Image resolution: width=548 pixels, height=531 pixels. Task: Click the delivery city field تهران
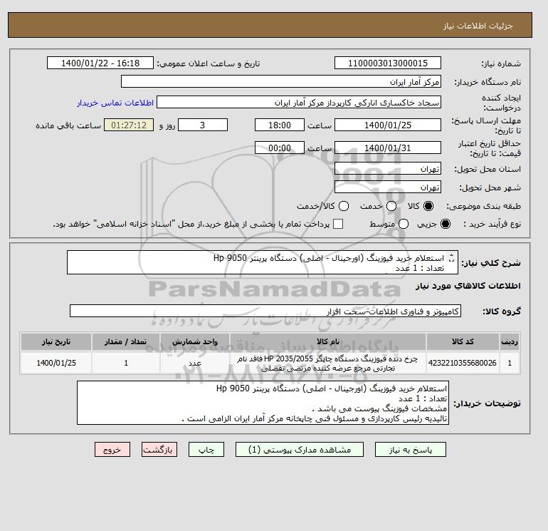(388, 187)
